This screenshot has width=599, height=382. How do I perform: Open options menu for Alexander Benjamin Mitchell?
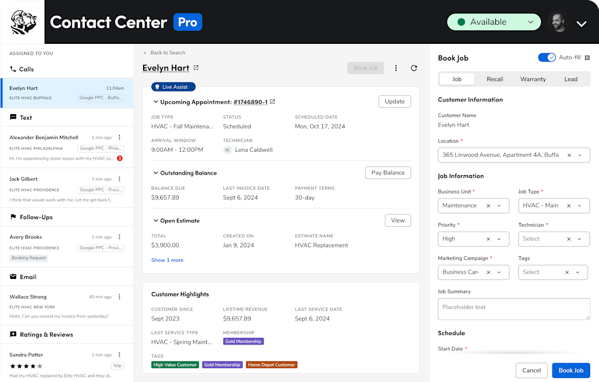[x=120, y=137]
